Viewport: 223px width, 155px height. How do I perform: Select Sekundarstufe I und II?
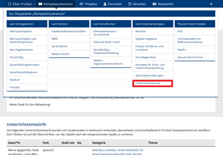click(x=107, y=42)
